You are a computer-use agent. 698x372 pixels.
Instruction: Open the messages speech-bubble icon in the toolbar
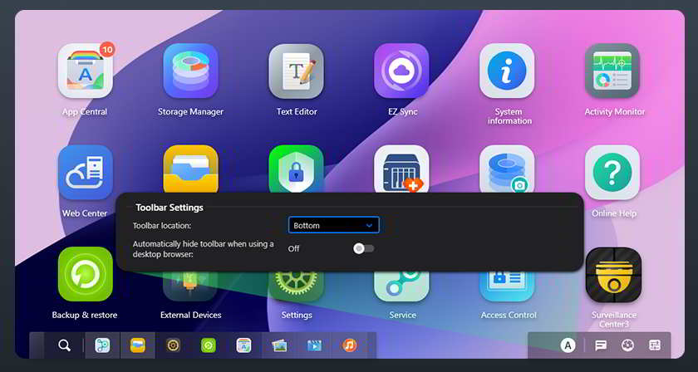601,345
